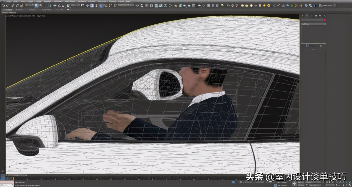Viewport: 352px width, 187px height.
Task: Open the Reference Coordinate System dropdown
Action: click(75, 5)
